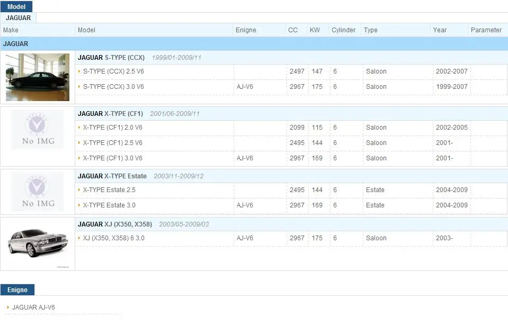Open the X-TYPE (CF1) 3.0 V6 link
Screen dimensions: 508x326
(x=112, y=158)
